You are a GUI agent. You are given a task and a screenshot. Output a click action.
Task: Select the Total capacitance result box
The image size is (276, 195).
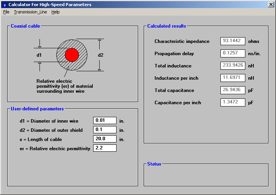click(233, 90)
